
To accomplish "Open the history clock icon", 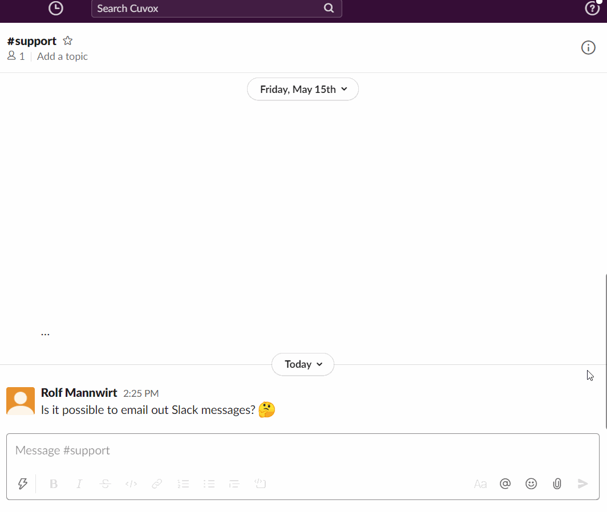I will [56, 8].
